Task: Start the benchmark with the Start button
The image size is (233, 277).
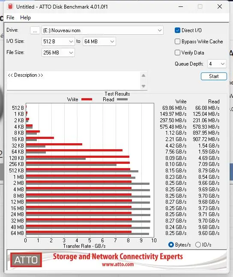Action: (x=214, y=76)
